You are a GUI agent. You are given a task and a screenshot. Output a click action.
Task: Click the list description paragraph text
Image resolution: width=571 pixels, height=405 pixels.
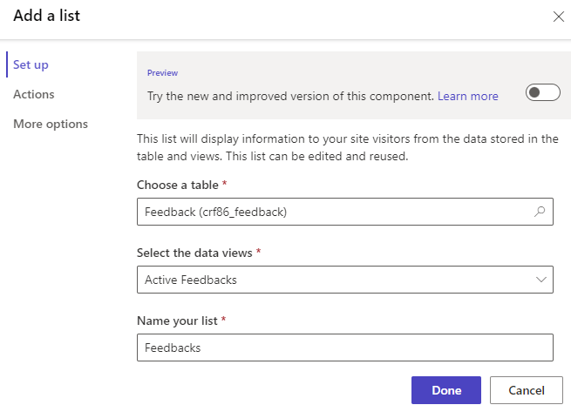pos(347,148)
